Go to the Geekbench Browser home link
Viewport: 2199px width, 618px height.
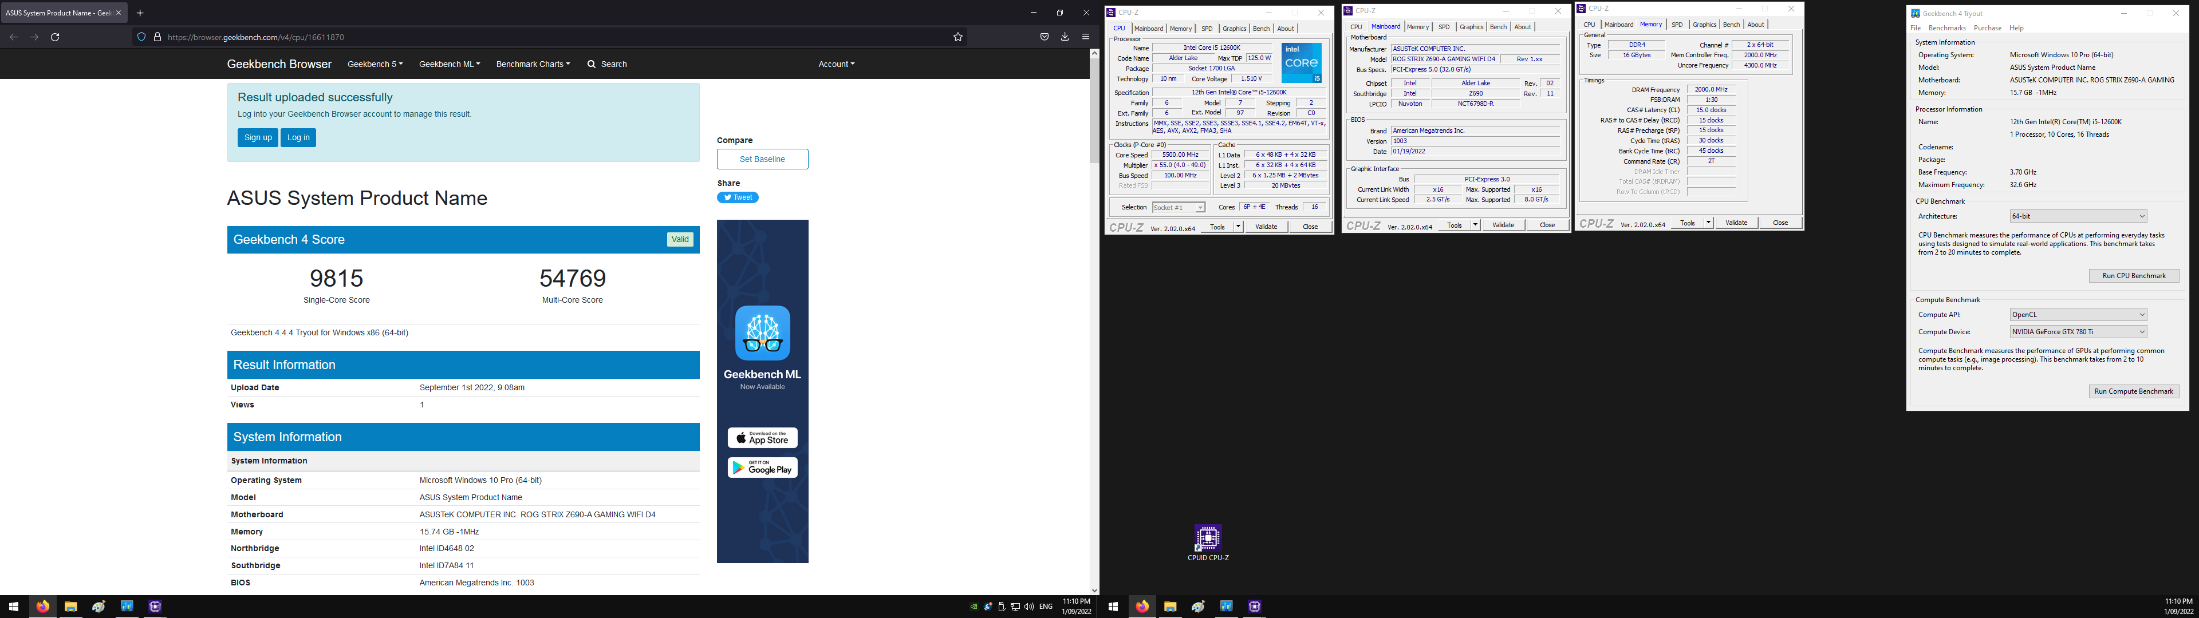click(x=279, y=64)
